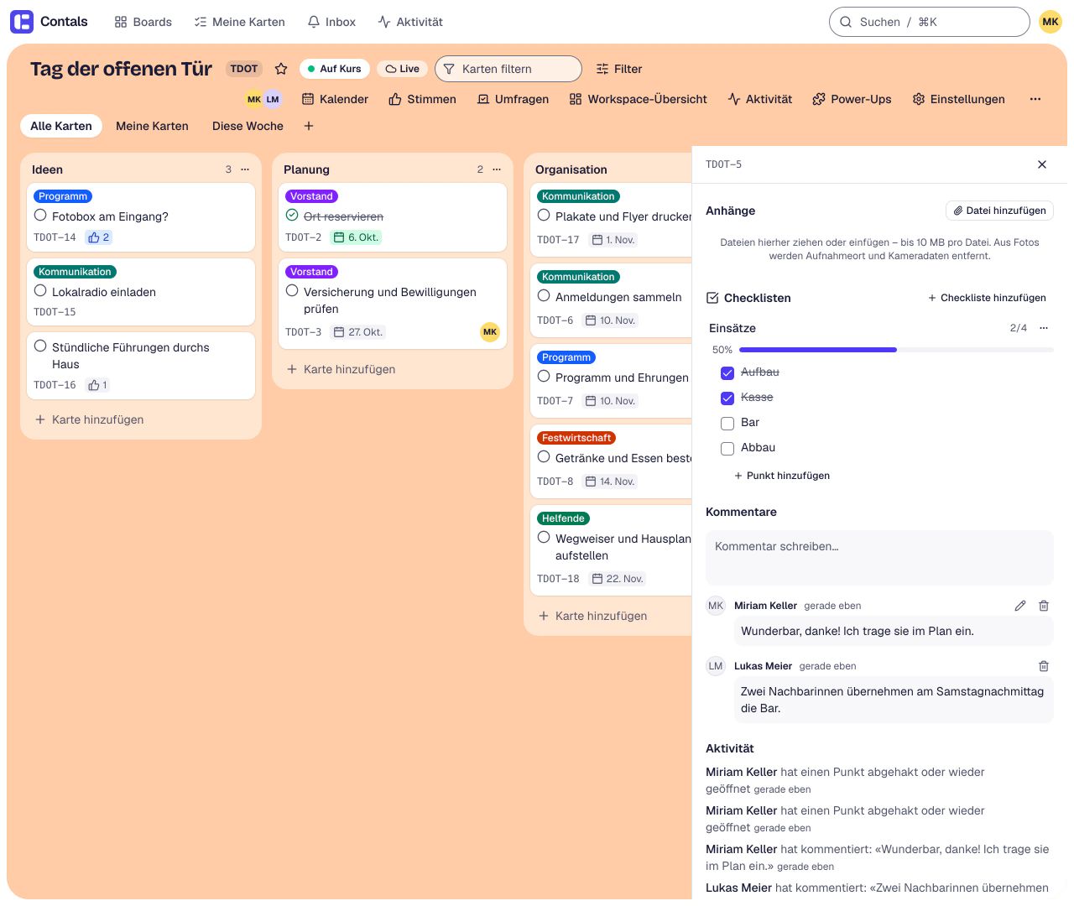Add a card to the Planung list
This screenshot has height=906, width=1074.
click(341, 369)
